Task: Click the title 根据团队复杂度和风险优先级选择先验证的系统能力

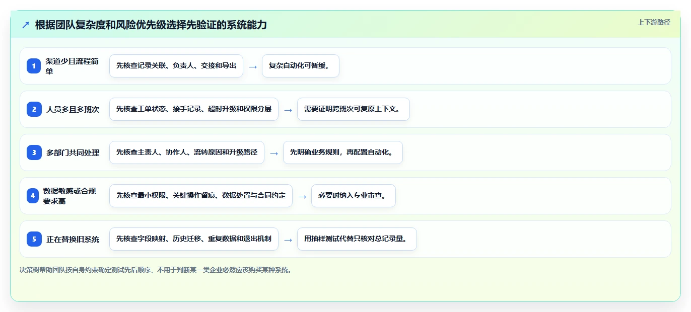Action: click(x=151, y=25)
